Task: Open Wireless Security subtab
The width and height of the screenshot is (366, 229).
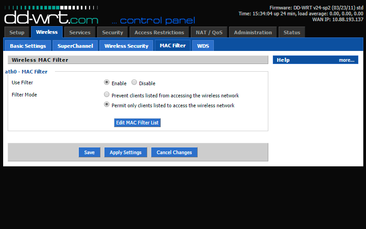Action: coord(126,46)
